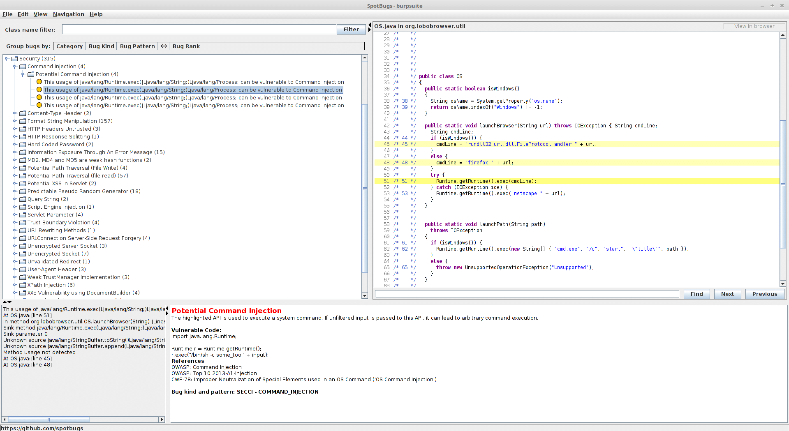Select URLConnection Server-Side Request Forgery row
This screenshot has height=431, width=789.
click(88, 238)
